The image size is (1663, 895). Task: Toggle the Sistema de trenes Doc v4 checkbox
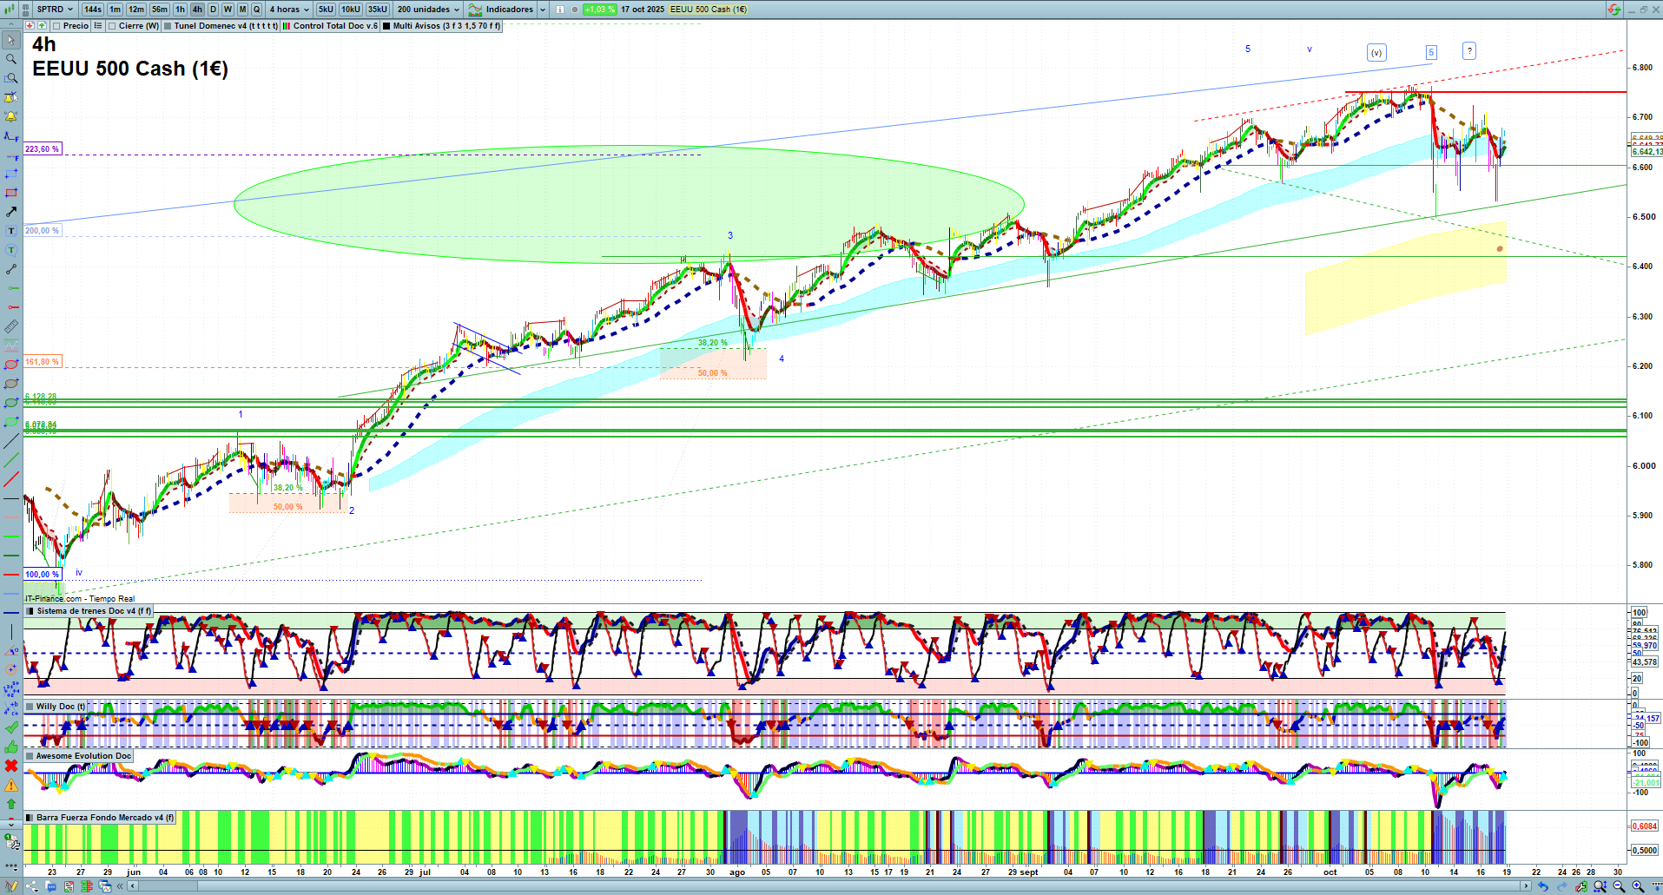[30, 611]
